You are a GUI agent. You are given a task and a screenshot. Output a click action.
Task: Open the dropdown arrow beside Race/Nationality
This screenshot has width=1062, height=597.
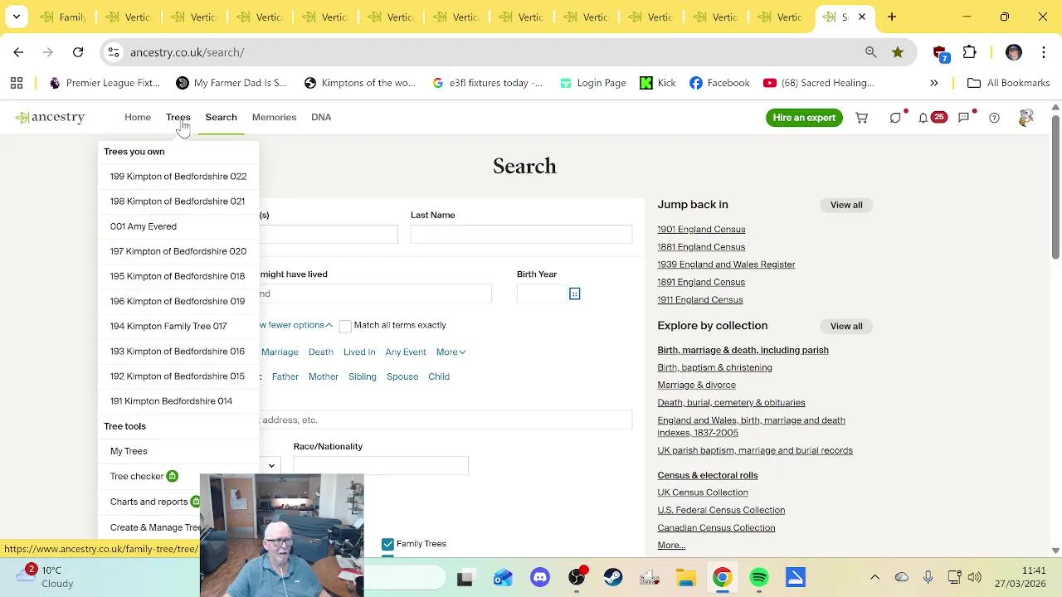(271, 466)
